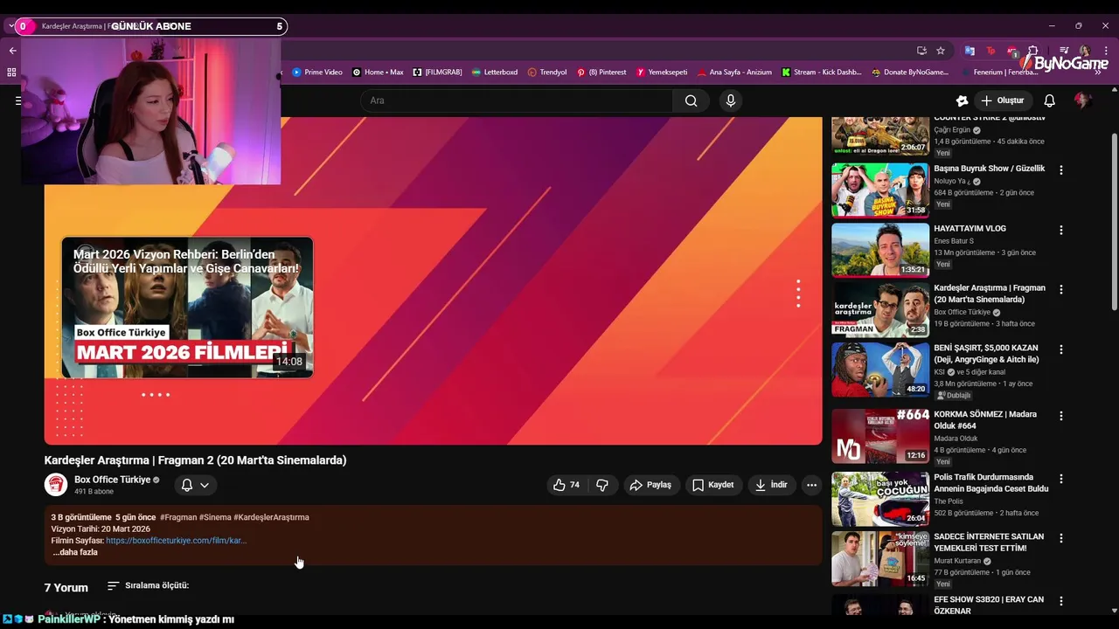
Task: Like the video with thumbs-up 74
Action: [x=566, y=485]
